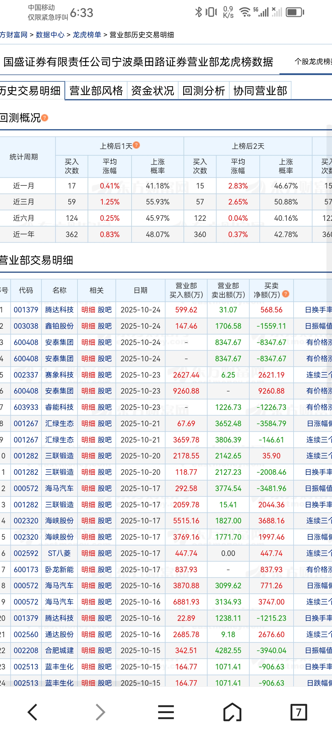This screenshot has height=738, width=332.
Task: Click buy amount 9260.88 cell
Action: pyautogui.click(x=186, y=391)
